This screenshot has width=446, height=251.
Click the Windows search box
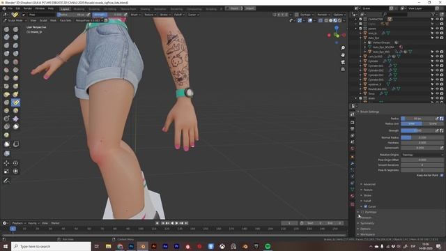tap(51, 246)
